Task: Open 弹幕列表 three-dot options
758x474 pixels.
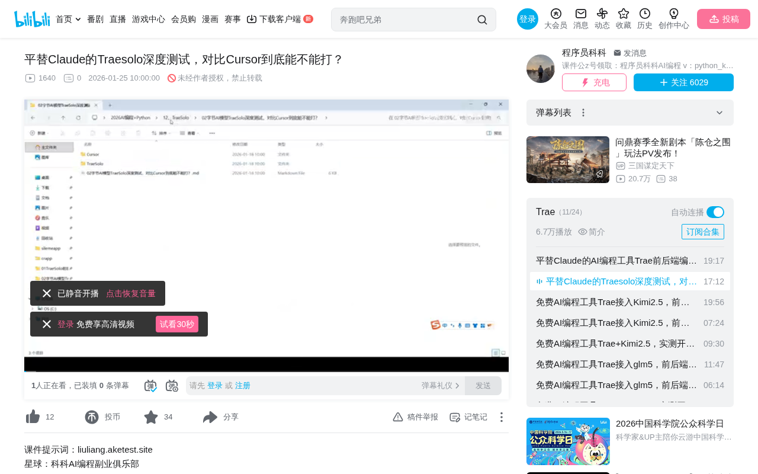Action: tap(583, 113)
